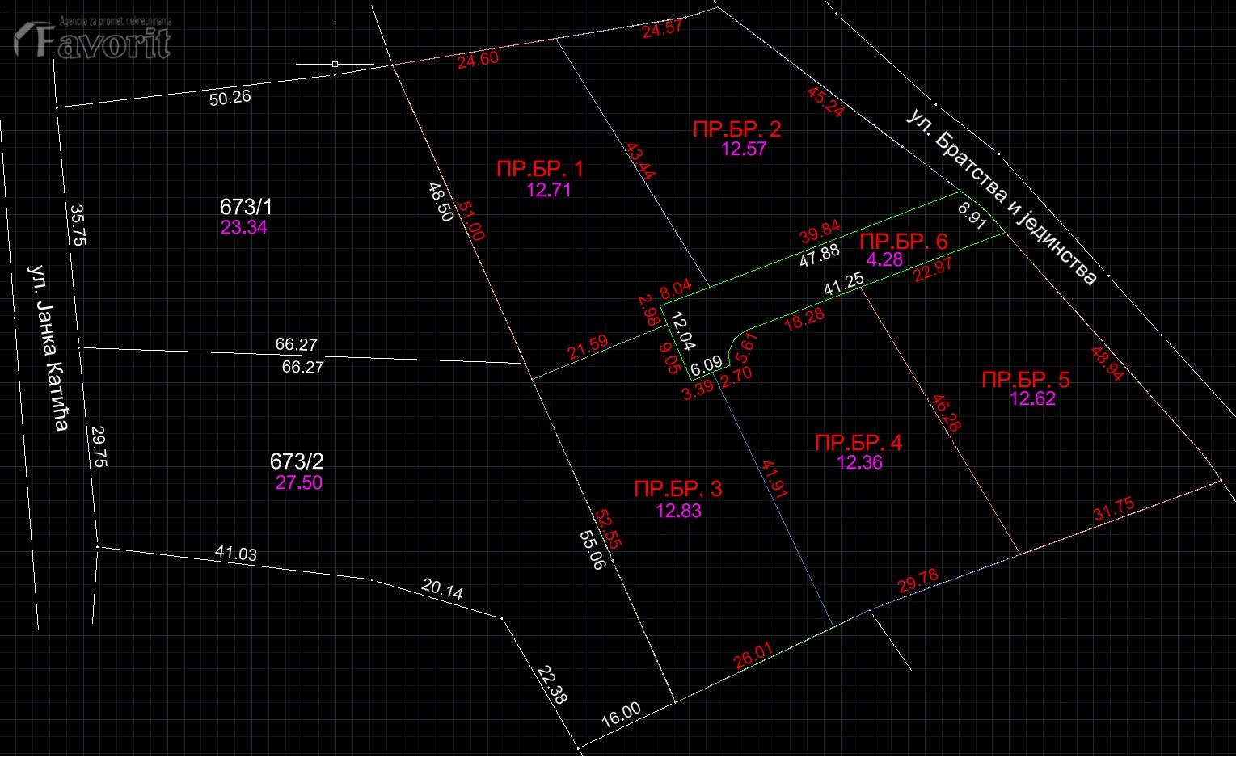Select the red dimension 31.75

(x=1113, y=509)
